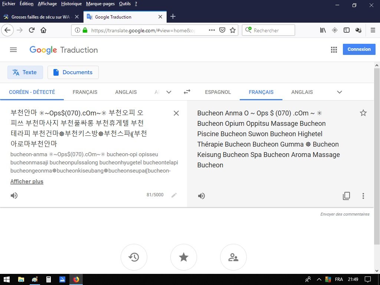This screenshot has width=380, height=285.
Task: Open File Explorer from the taskbar
Action: [21, 279]
